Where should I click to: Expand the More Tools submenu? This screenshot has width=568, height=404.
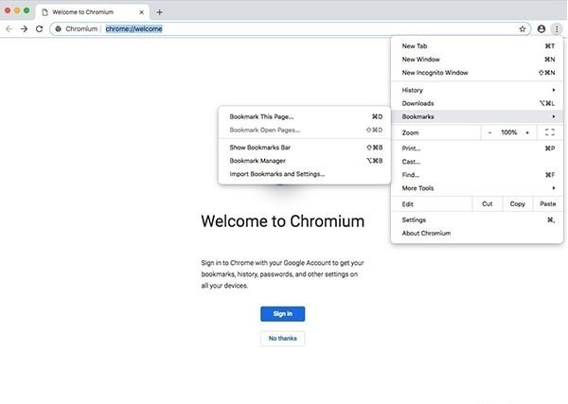477,188
